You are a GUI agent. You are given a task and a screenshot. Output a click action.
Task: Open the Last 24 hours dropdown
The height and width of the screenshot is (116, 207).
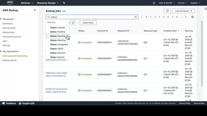[183, 11]
